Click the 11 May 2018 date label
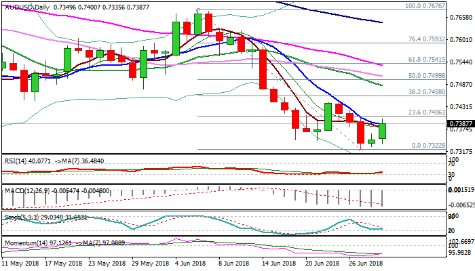The image size is (475, 271). click(21, 262)
